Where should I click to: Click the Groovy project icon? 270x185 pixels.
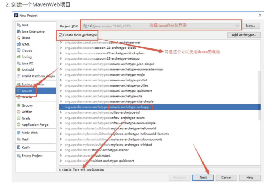[19, 105]
